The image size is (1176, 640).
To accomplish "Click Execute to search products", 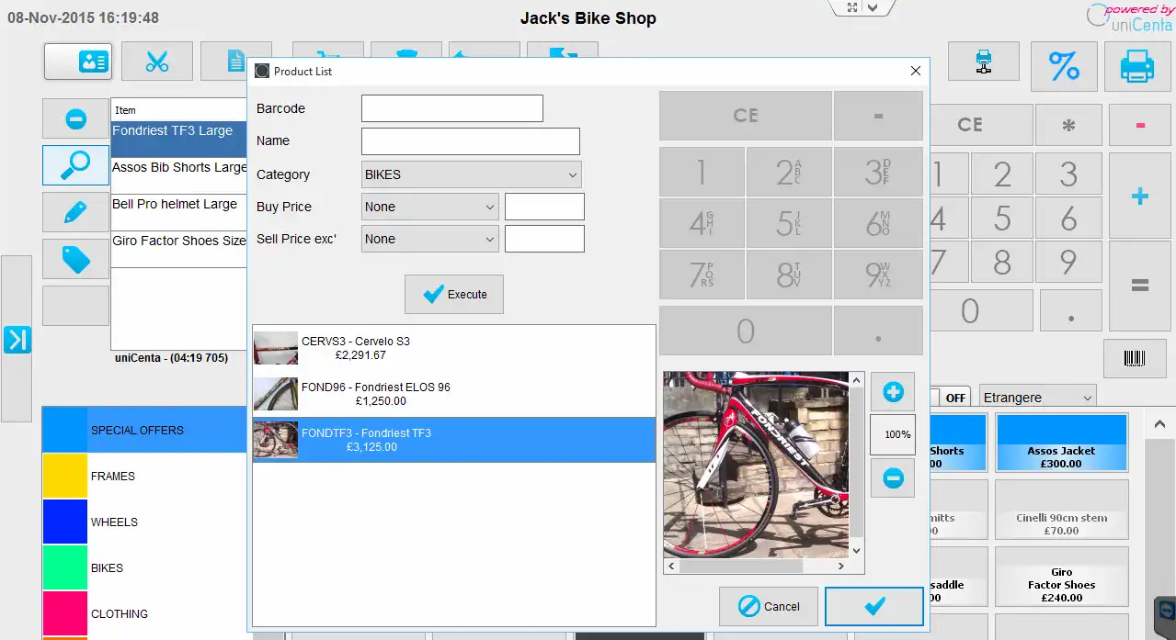I will 453,294.
